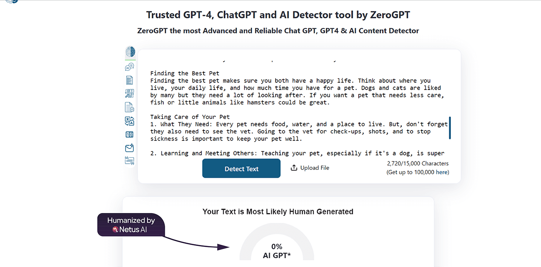
Task: Open the word counter numbers icon
Action: pyautogui.click(x=130, y=135)
